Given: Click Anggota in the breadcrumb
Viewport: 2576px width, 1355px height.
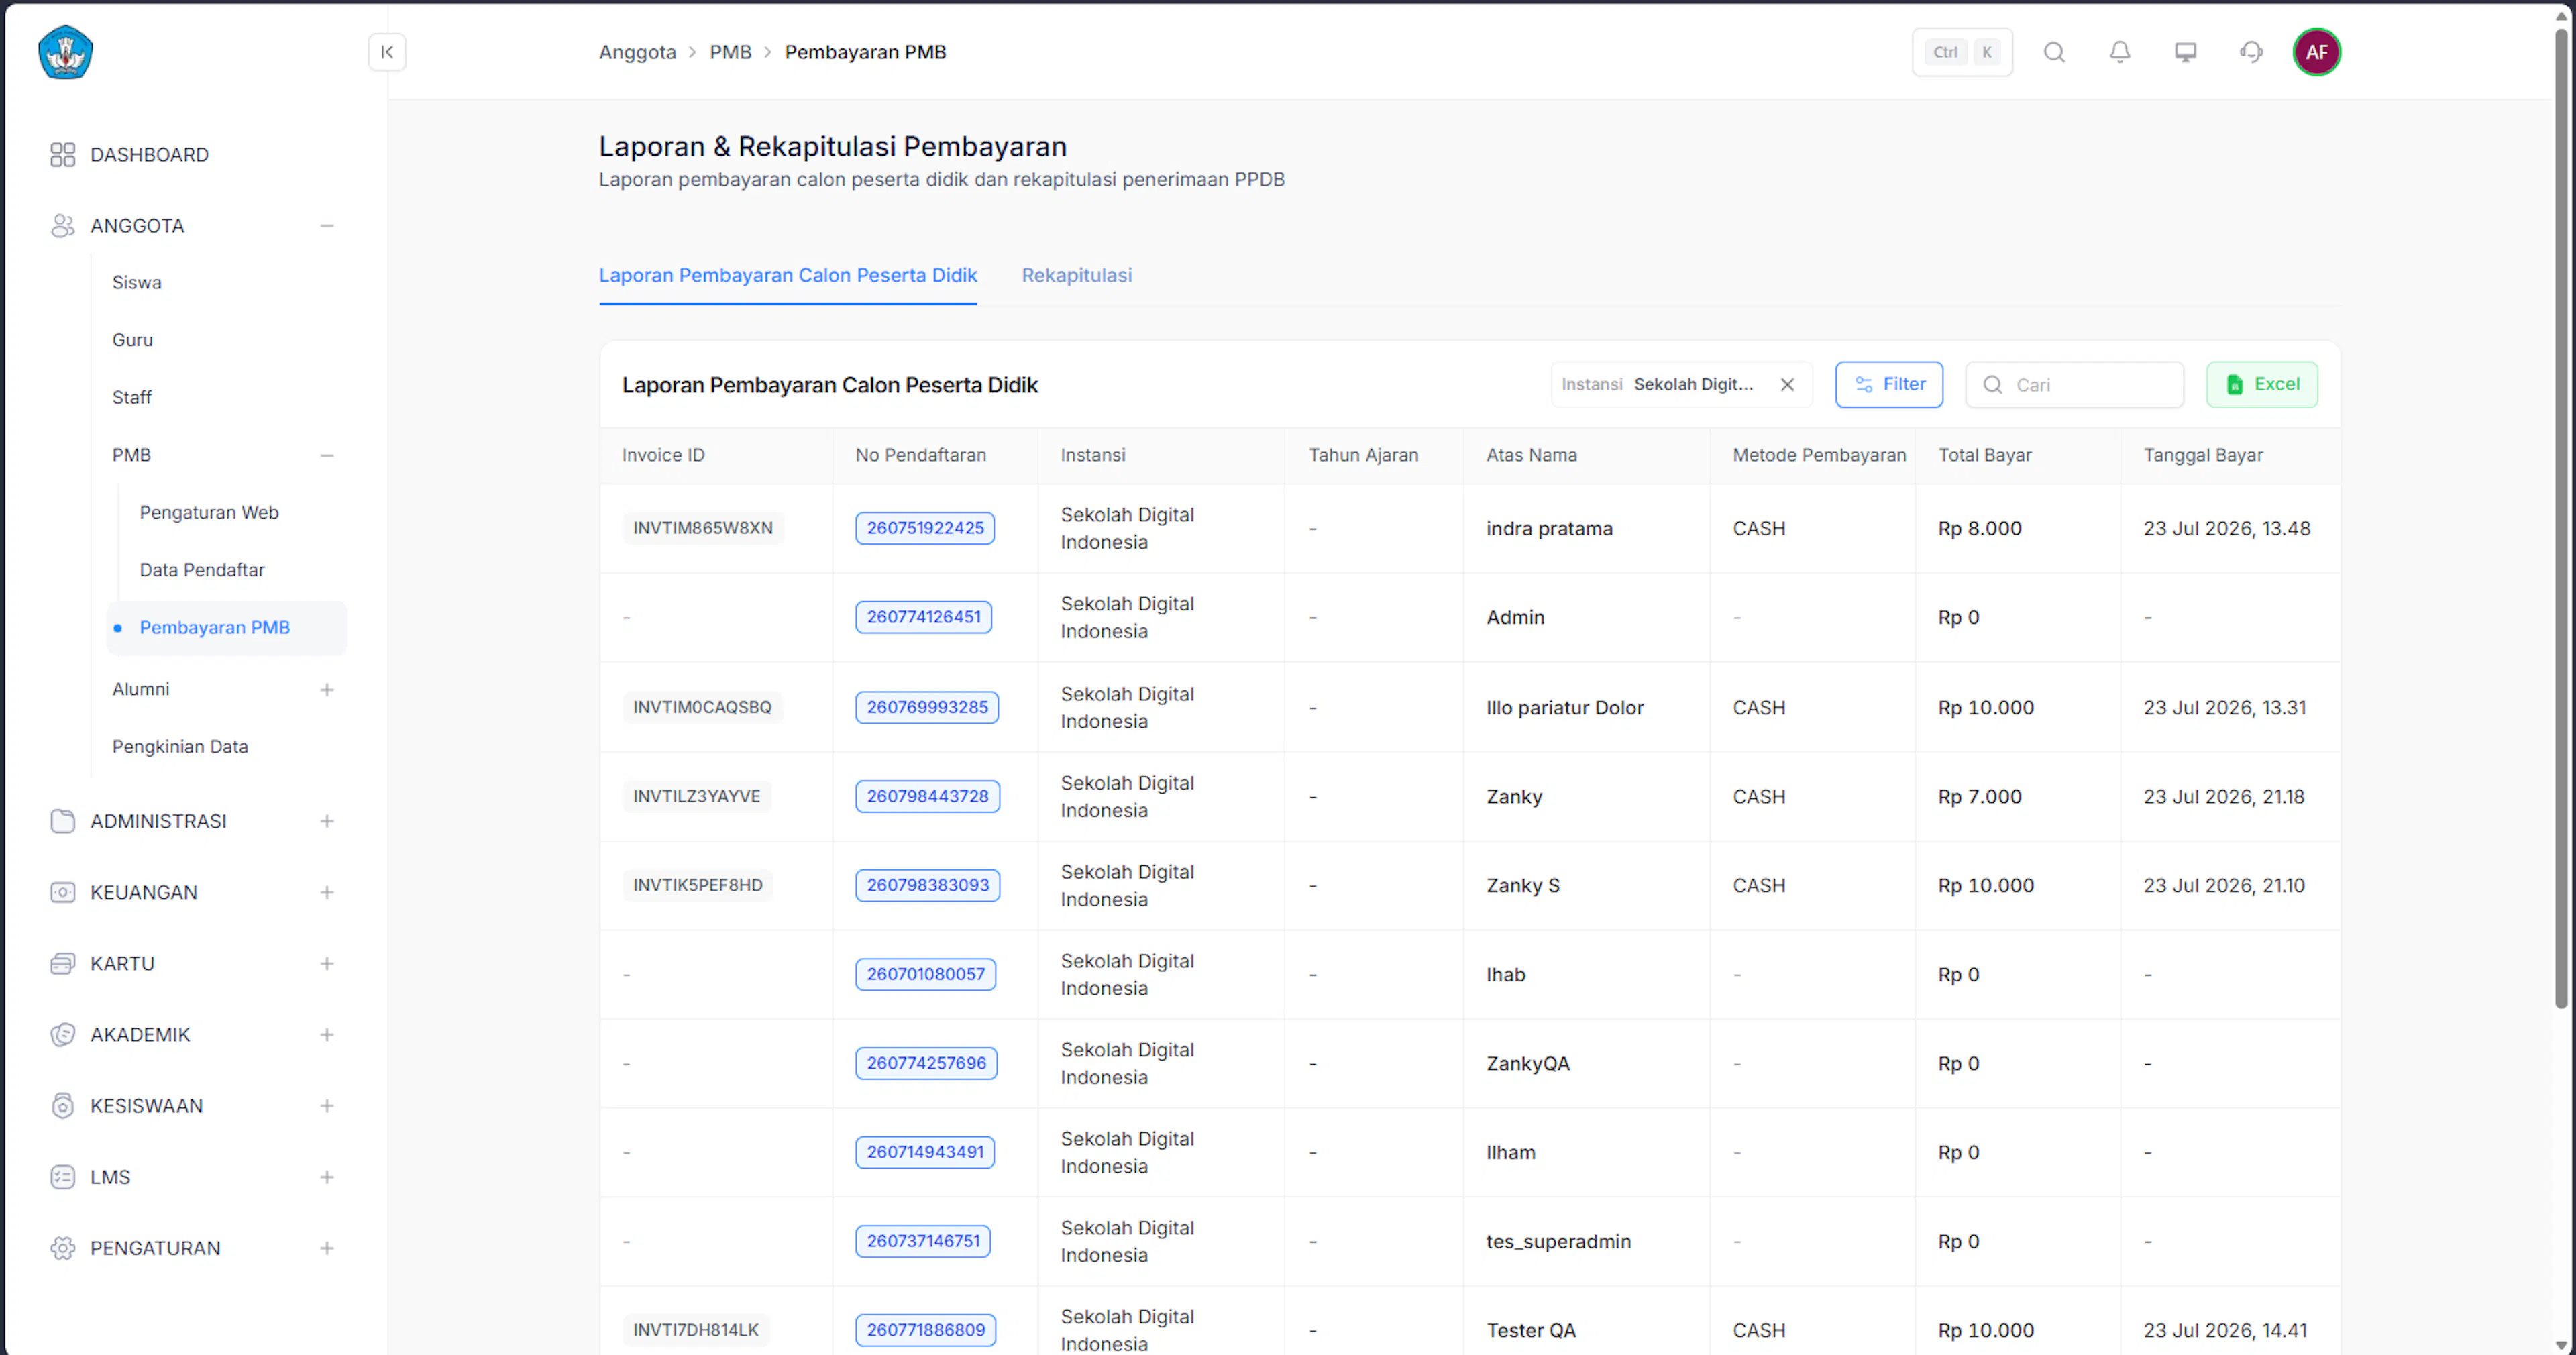Looking at the screenshot, I should (637, 52).
